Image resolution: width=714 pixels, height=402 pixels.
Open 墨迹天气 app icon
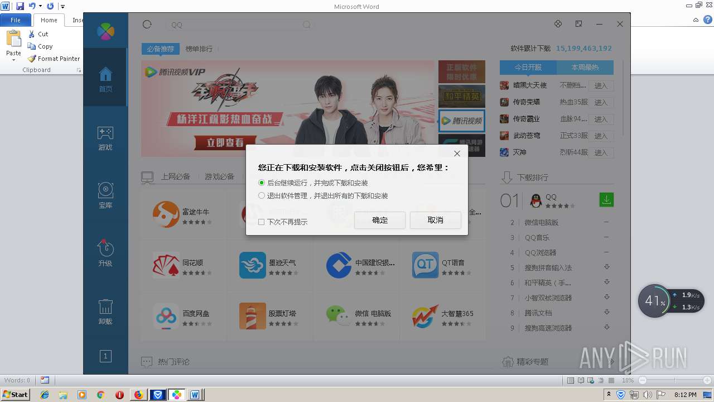click(x=252, y=265)
